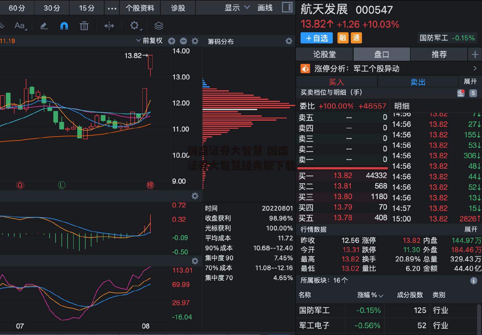
Task: Click 买四 price 13.79
Action: 343,207
